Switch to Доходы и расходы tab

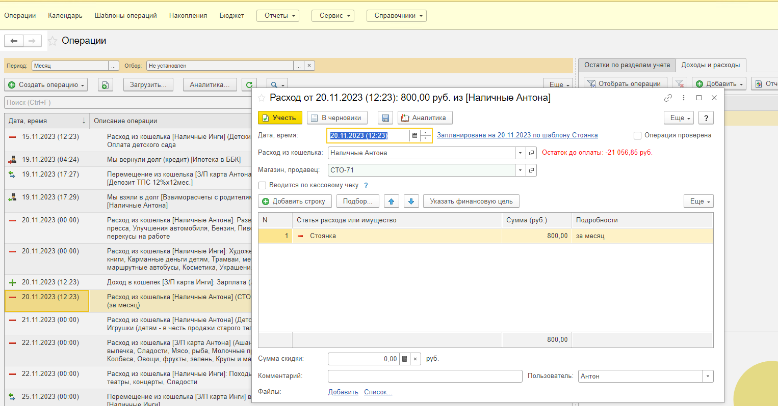tap(711, 65)
